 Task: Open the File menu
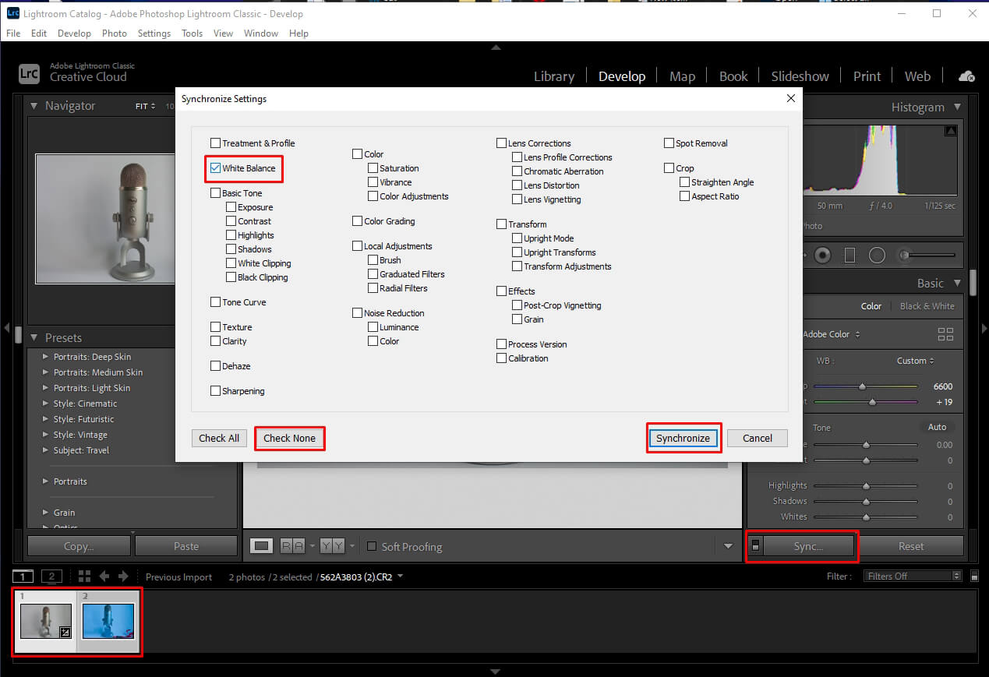[x=13, y=33]
